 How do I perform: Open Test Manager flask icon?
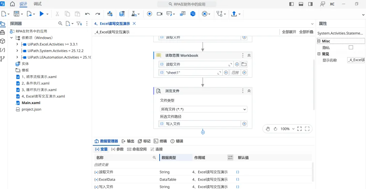pos(134,14)
